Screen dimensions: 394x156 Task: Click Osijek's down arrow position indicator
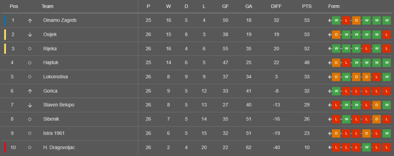[x=30, y=35]
